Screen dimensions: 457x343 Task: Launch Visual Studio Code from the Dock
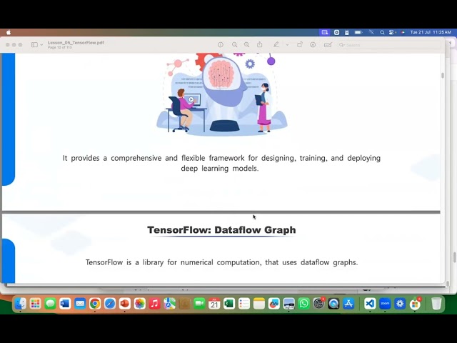pos(370,304)
